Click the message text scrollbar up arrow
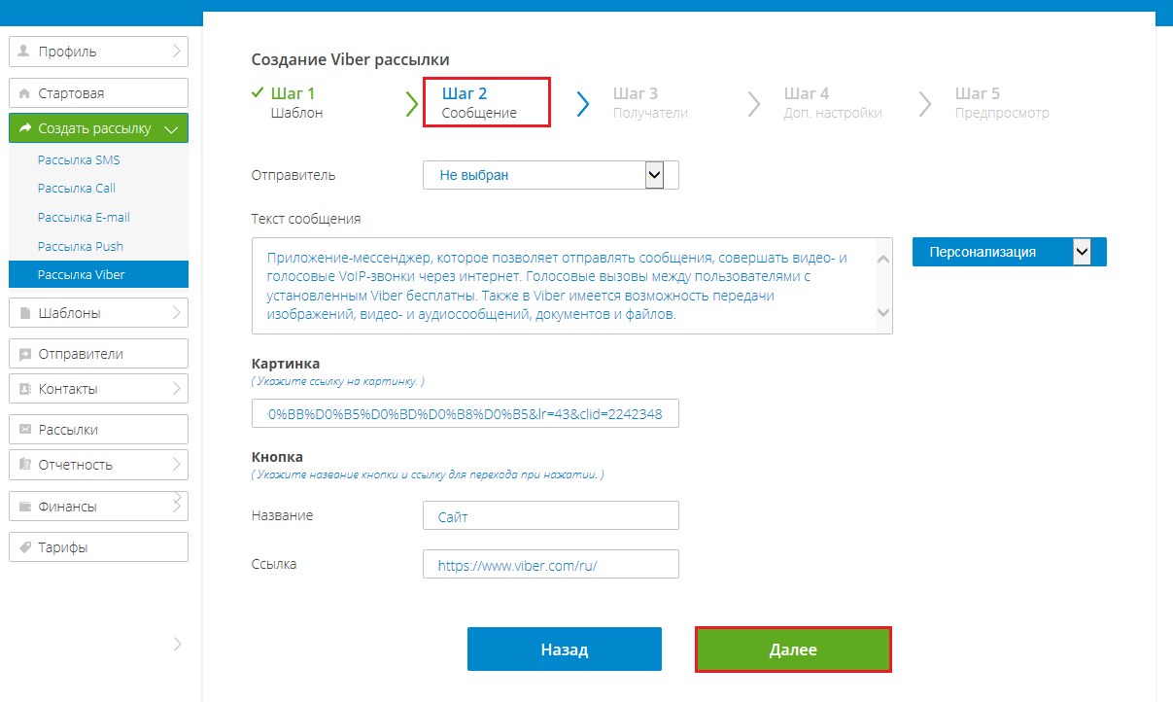The height and width of the screenshot is (702, 1173). [882, 260]
